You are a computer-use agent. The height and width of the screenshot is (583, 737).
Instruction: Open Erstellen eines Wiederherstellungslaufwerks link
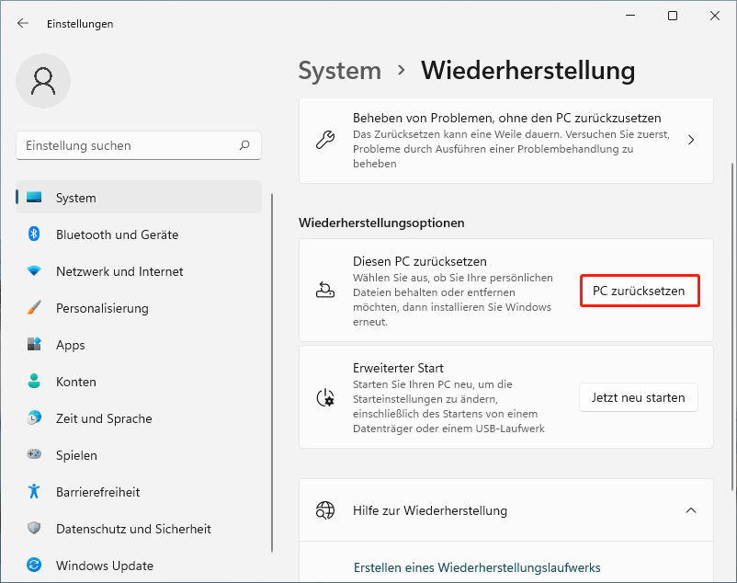(476, 568)
